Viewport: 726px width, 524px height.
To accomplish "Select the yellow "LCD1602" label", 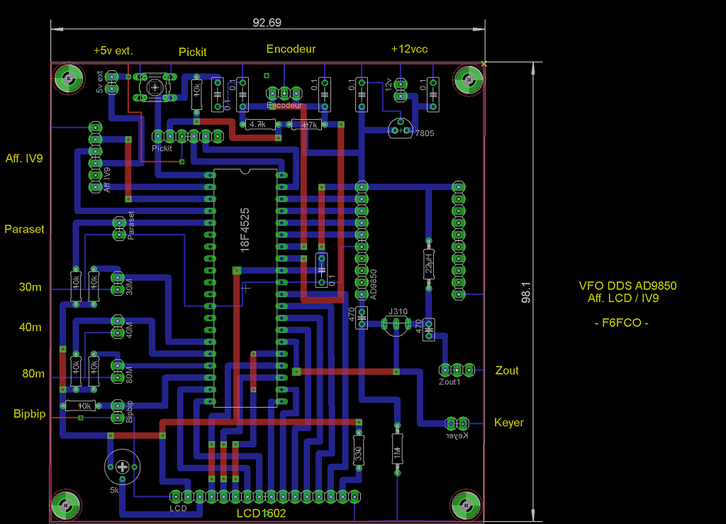I will pos(261,513).
